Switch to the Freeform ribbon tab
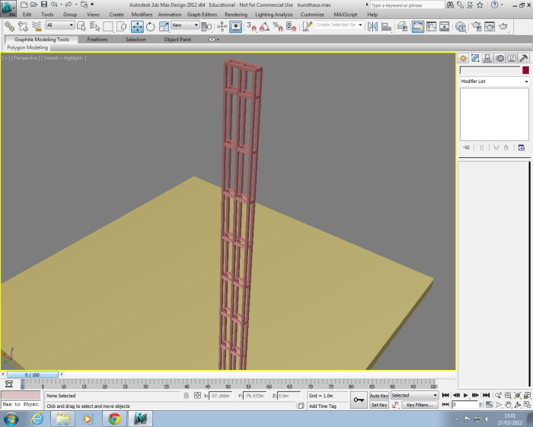 tap(97, 40)
